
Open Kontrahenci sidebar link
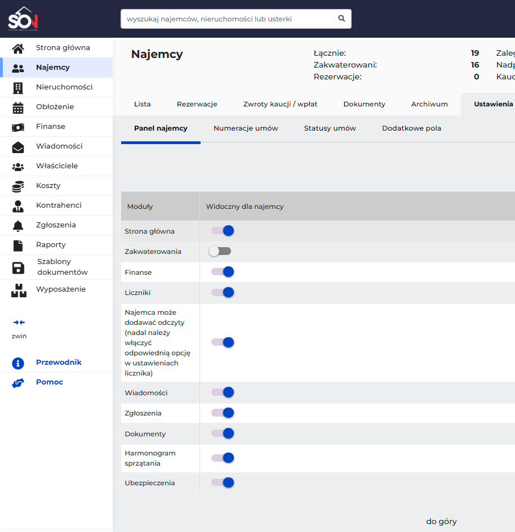(x=59, y=205)
